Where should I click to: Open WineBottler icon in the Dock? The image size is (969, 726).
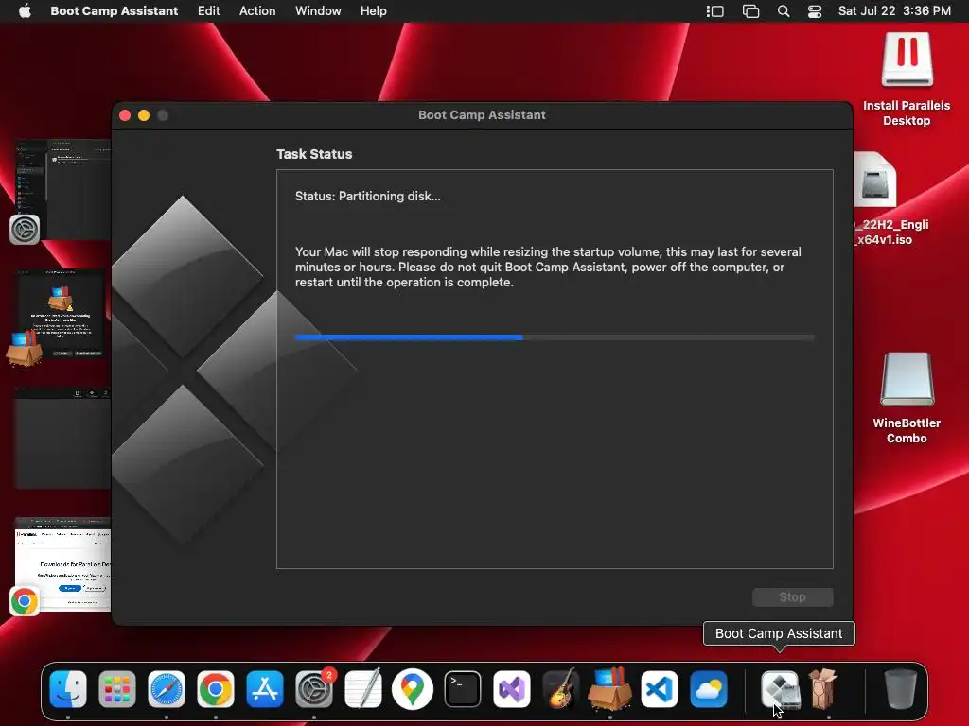[x=824, y=689]
